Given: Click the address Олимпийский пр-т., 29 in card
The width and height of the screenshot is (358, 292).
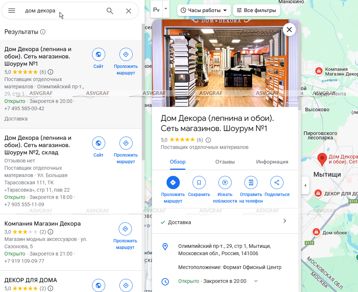Looking at the screenshot, I should click(x=224, y=250).
